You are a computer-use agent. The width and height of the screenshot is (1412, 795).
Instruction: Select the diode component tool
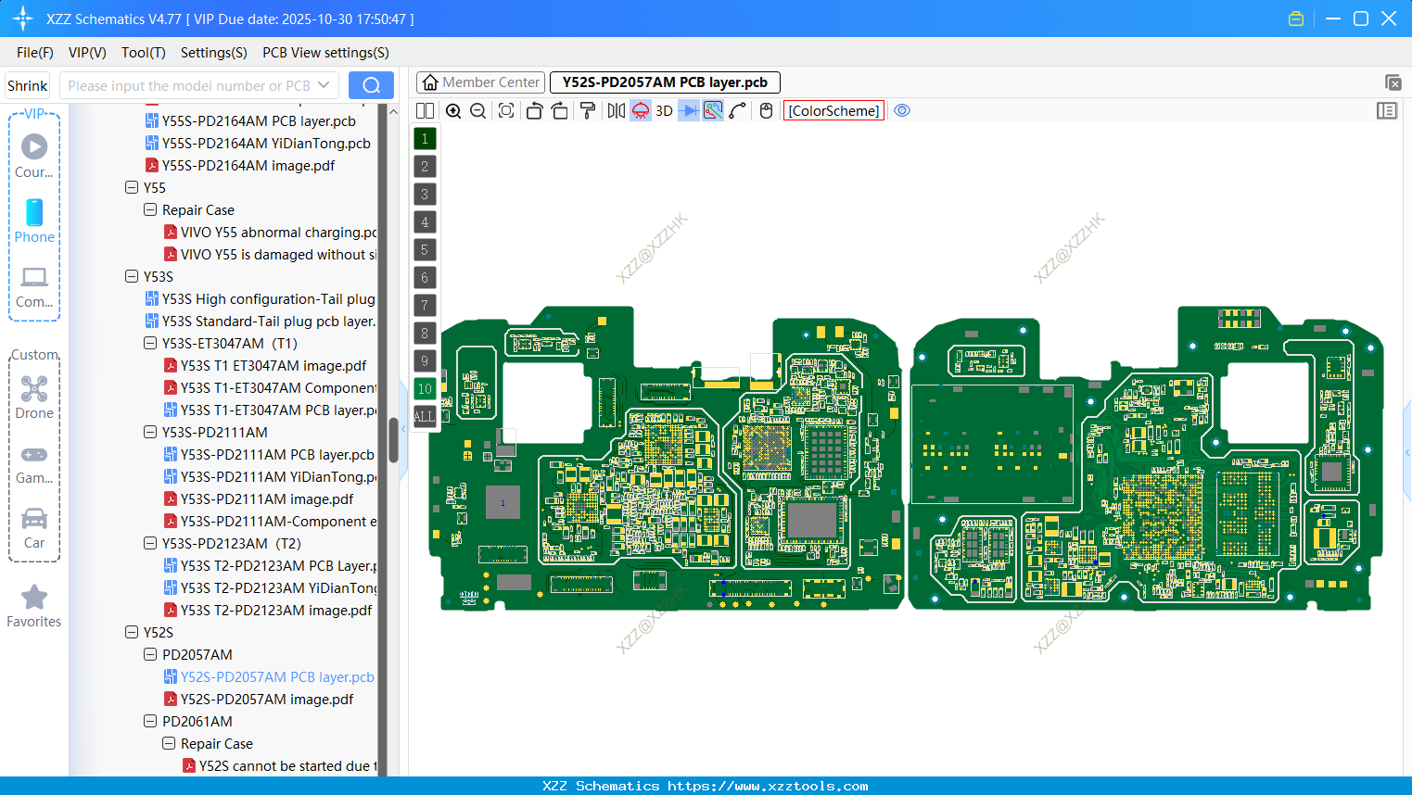pos(689,110)
